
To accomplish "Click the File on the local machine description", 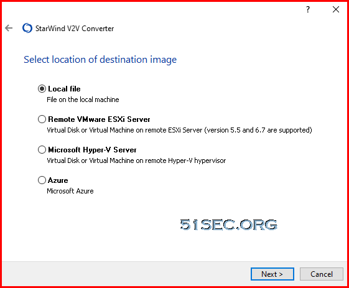I will 83,100.
